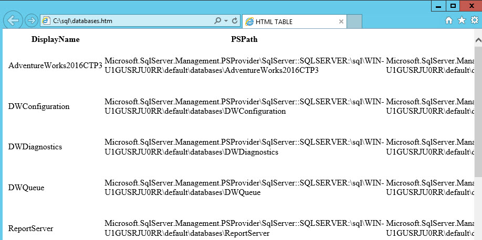Click the ReportServer display name cell

pos(31,228)
